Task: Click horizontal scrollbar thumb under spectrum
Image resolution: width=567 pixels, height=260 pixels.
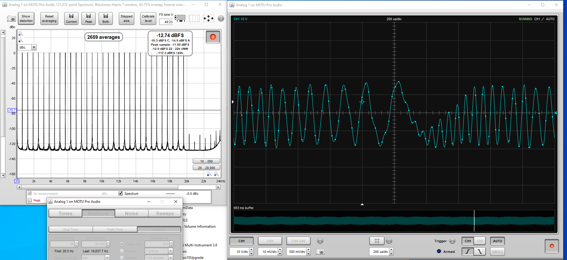Action: click(99, 187)
